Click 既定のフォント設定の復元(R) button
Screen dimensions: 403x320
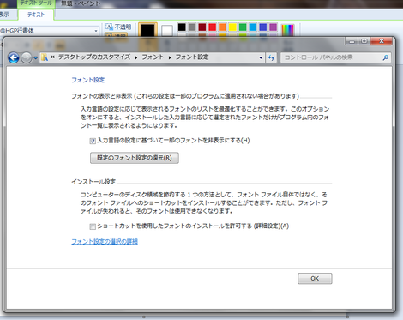135,158
